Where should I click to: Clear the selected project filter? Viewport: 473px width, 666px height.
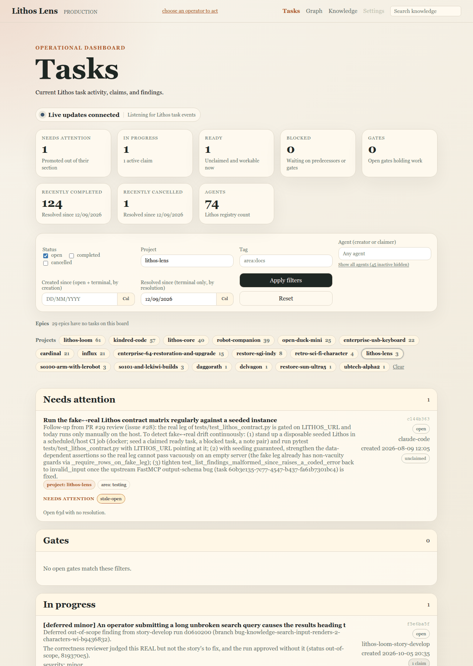pyautogui.click(x=398, y=367)
